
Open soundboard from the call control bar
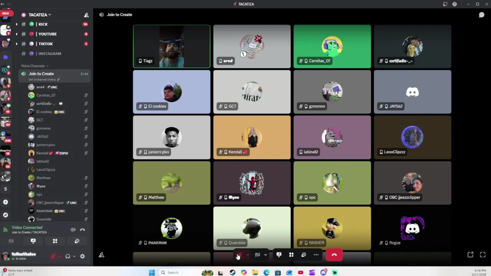pos(303,255)
